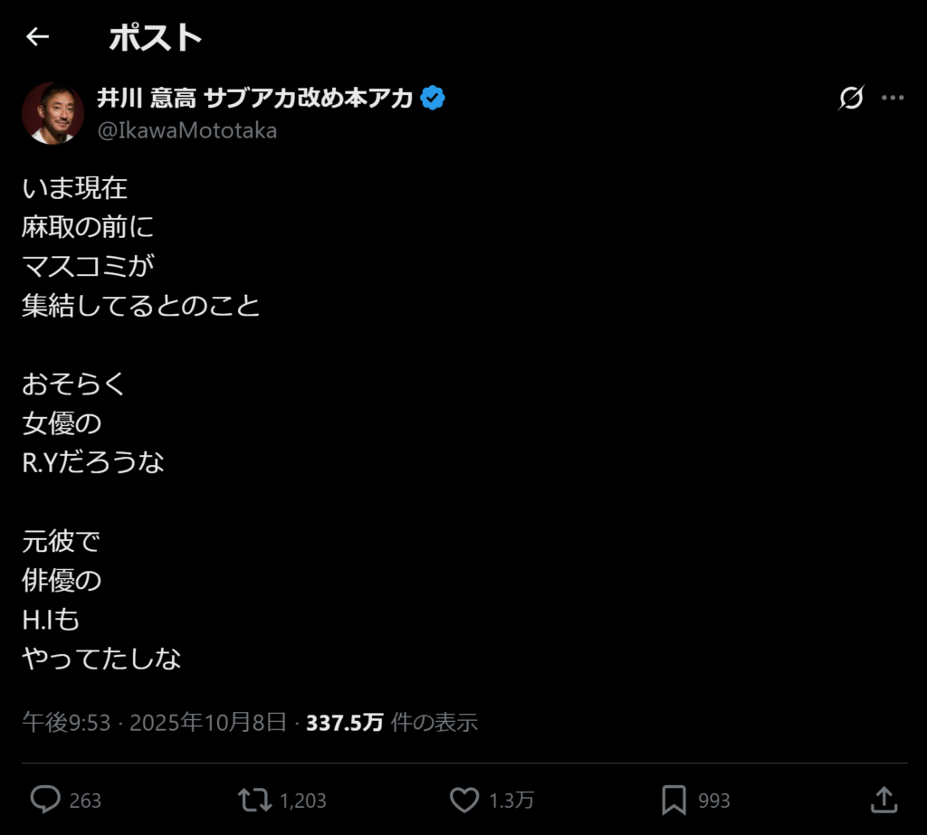Open the three-dot more options menu

[x=893, y=98]
